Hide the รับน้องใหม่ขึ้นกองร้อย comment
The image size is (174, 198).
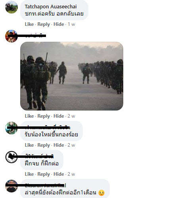pos(59,145)
